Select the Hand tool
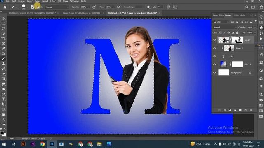Screen dimensions: 264x148 pyautogui.click(x=3, y=114)
